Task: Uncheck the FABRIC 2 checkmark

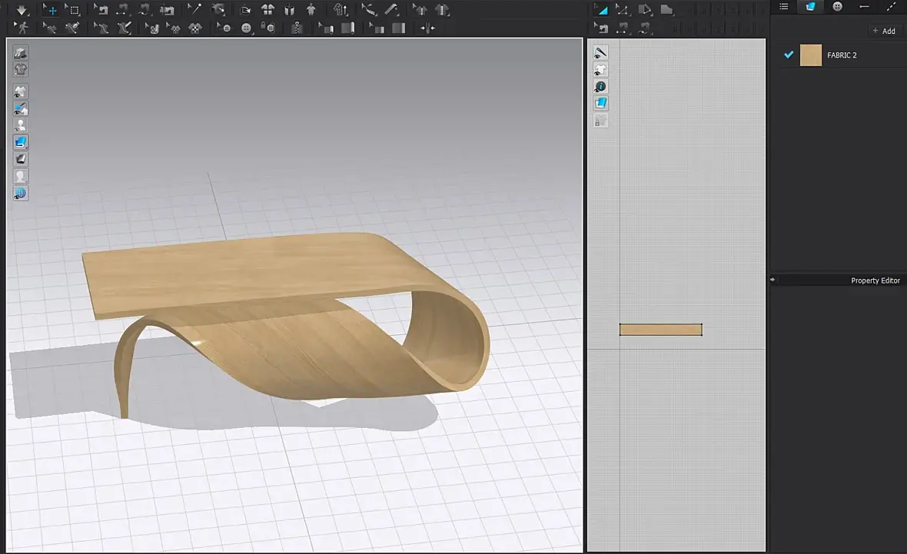Action: point(788,55)
